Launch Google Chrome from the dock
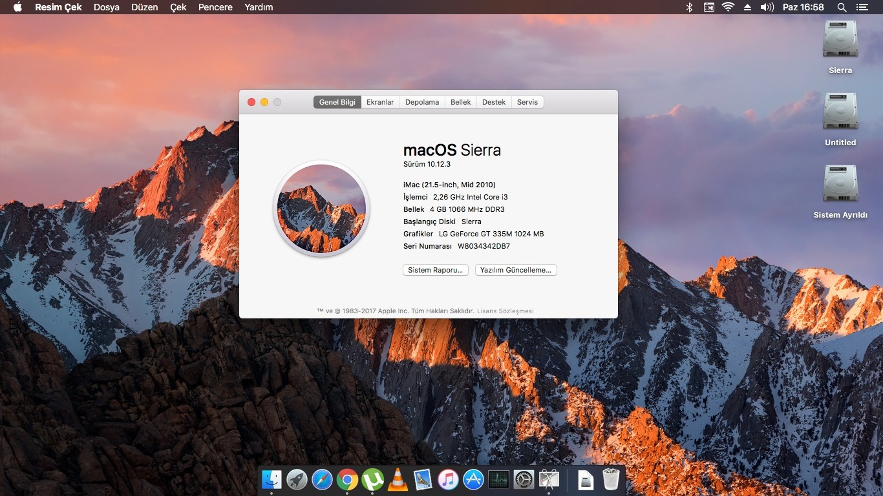 pyautogui.click(x=347, y=479)
